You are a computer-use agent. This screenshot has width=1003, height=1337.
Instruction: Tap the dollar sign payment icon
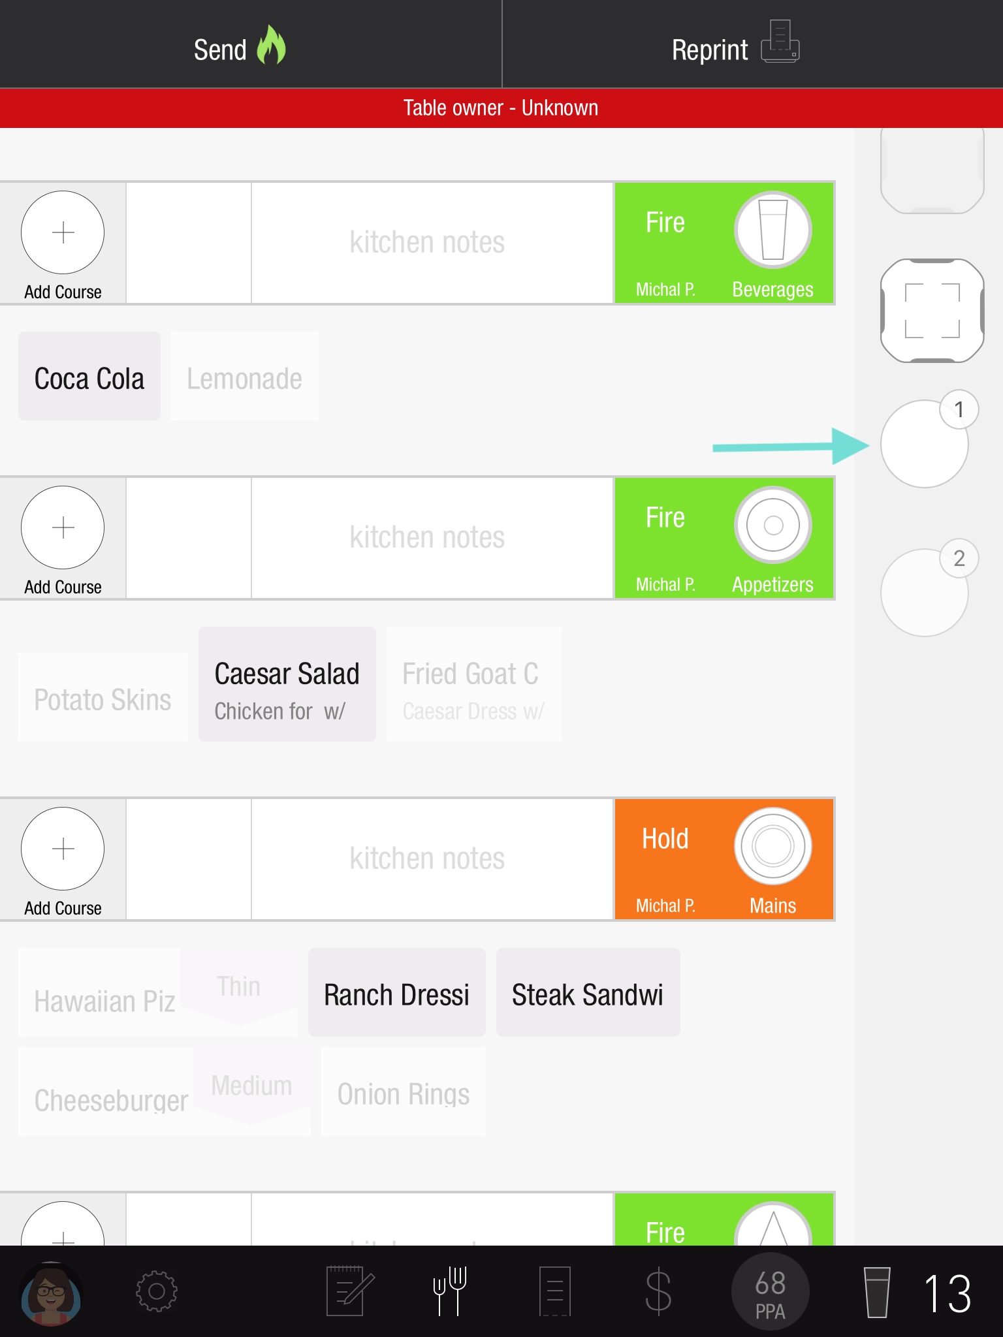[658, 1291]
